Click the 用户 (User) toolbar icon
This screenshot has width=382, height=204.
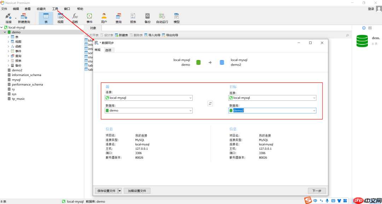coord(104,18)
